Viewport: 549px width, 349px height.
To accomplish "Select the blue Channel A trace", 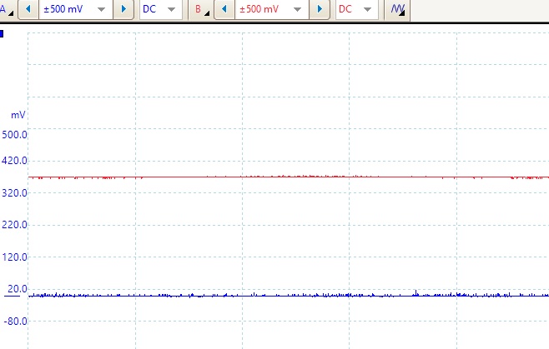I will coord(289,296).
